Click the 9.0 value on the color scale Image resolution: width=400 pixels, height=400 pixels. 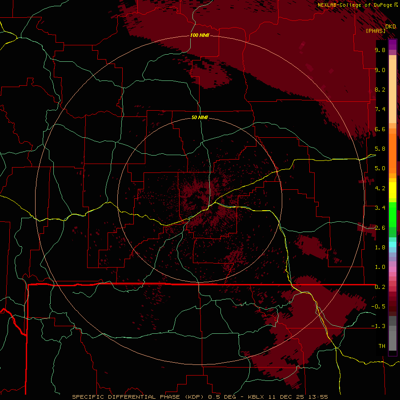(380, 70)
